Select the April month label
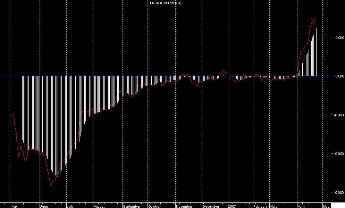The height and width of the screenshot is (208, 345). point(301,207)
